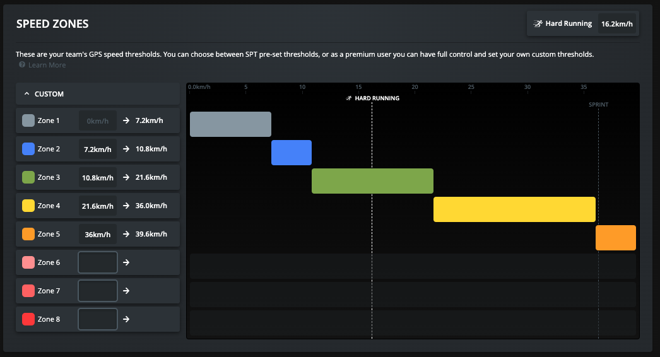This screenshot has height=357, width=660.
Task: Click the Sprint threshold marker label
Action: coord(598,105)
